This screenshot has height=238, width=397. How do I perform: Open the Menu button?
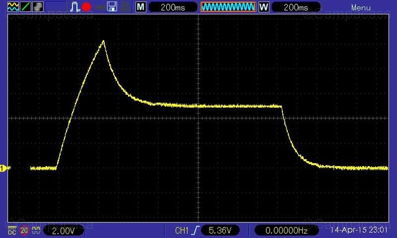(361, 7)
